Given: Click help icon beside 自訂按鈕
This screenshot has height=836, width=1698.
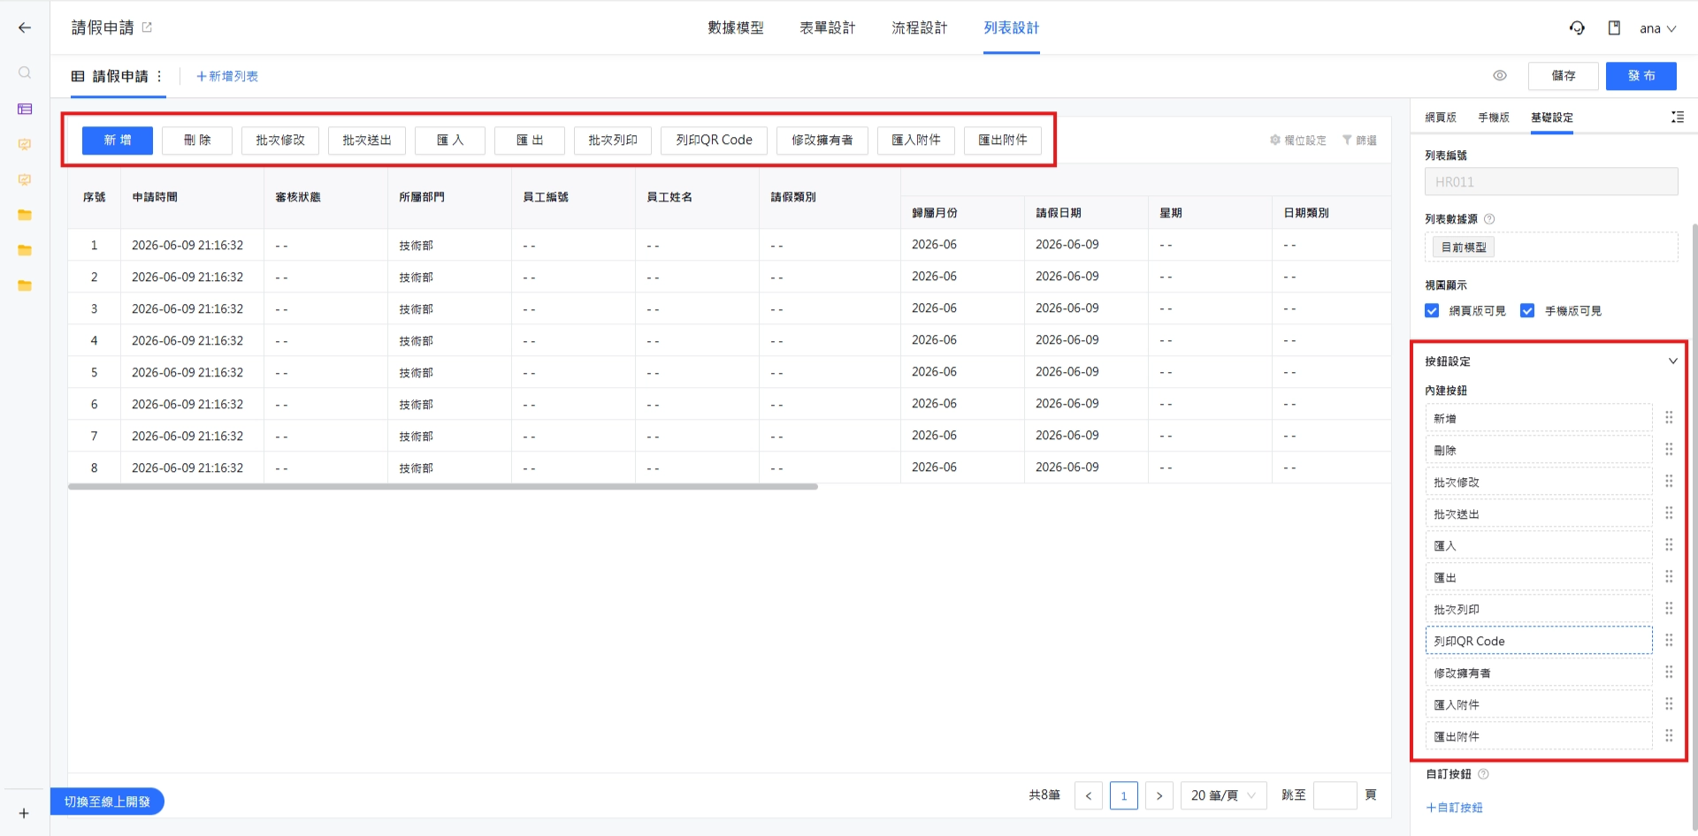Looking at the screenshot, I should tap(1484, 774).
